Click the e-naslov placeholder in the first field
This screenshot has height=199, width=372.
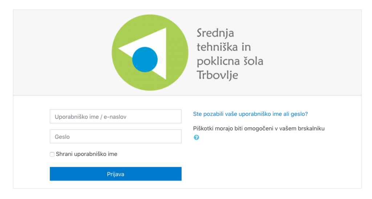pos(115,117)
